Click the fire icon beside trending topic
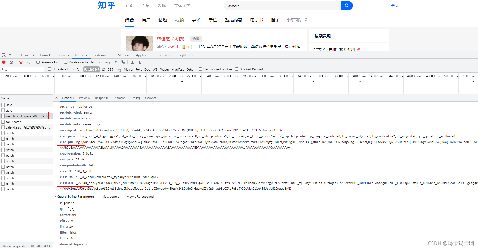 (359, 49)
